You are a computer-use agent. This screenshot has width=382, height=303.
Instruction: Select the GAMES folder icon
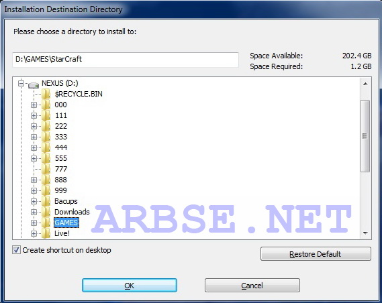[46, 223]
